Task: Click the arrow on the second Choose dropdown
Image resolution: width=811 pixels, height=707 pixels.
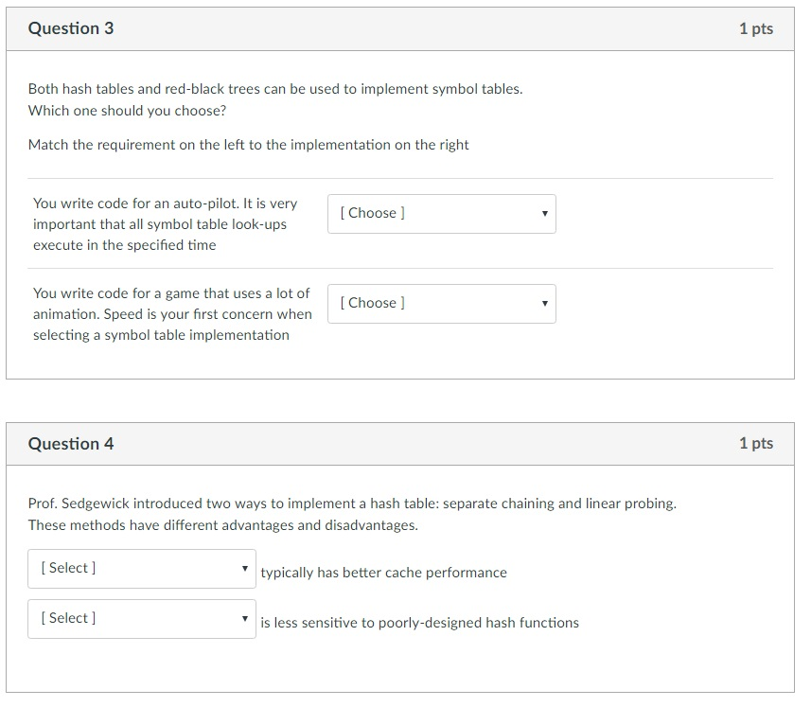Action: tap(544, 304)
